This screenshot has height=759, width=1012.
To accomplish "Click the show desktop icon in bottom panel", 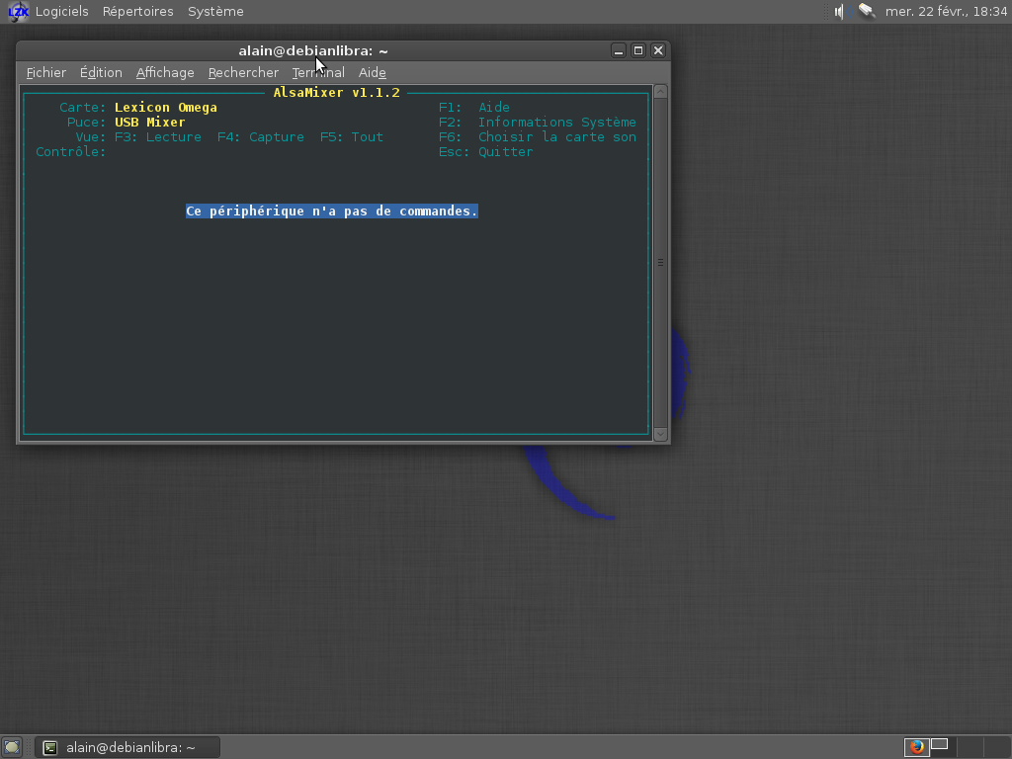I will pyautogui.click(x=12, y=747).
